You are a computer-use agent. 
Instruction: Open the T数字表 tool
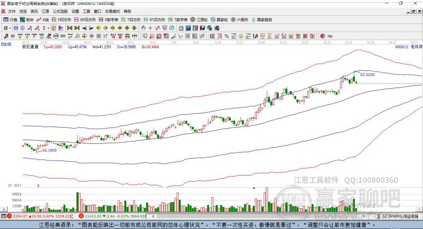tap(178, 20)
